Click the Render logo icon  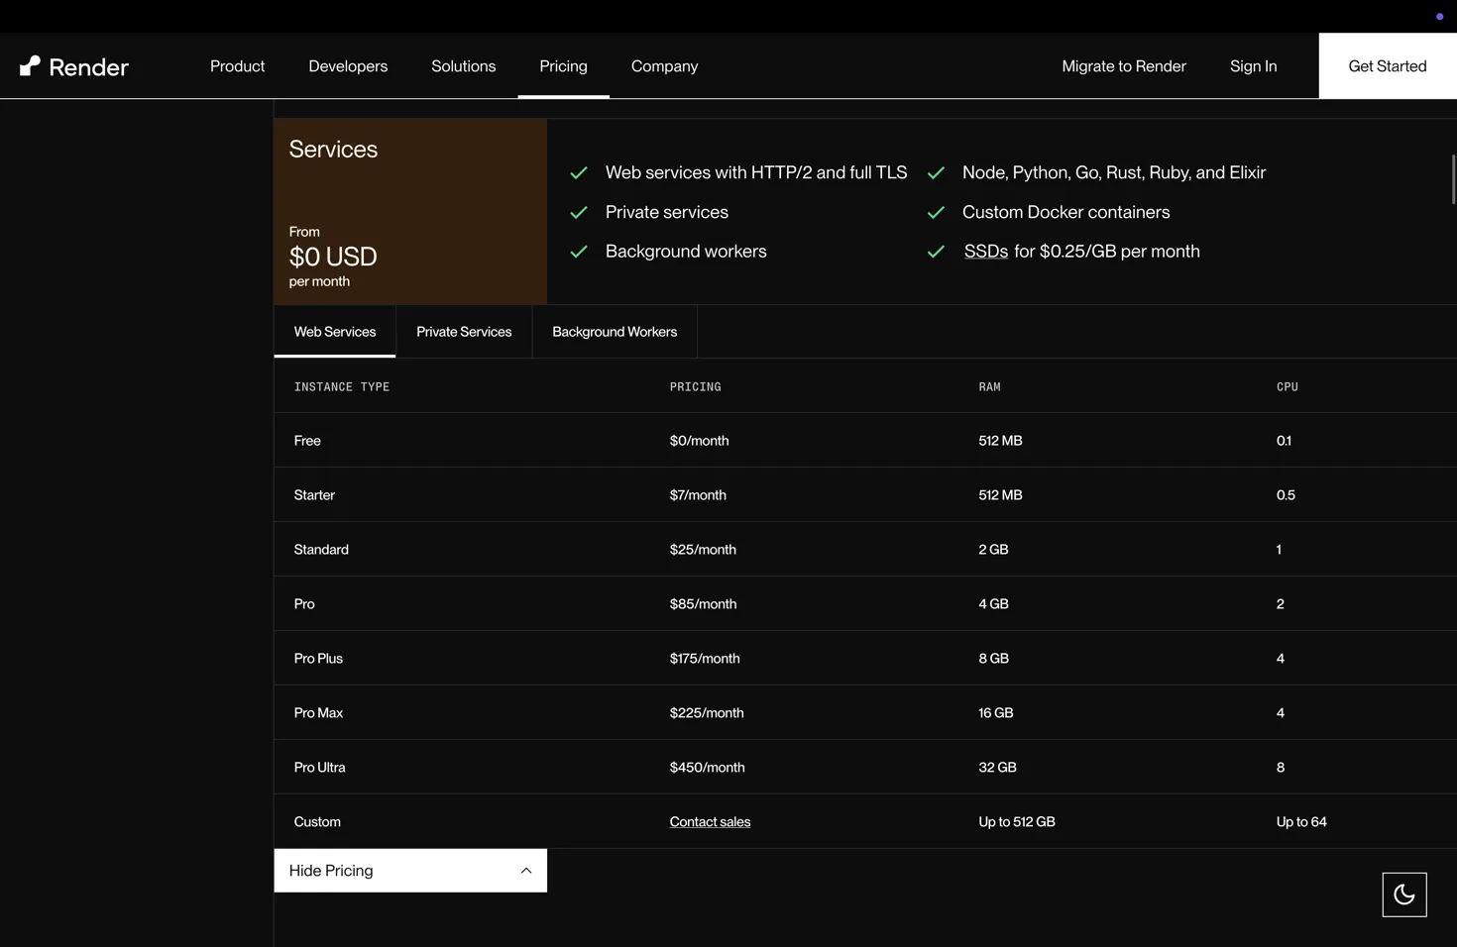click(x=30, y=66)
